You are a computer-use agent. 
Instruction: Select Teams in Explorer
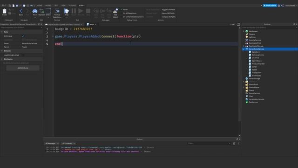pyautogui.click(x=251, y=91)
